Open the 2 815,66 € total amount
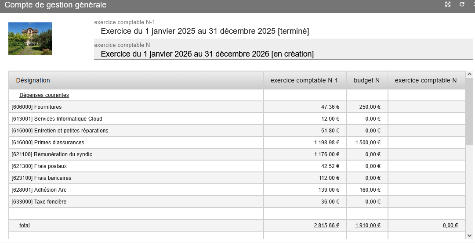Screen dimensions: 475x243 tap(326, 225)
